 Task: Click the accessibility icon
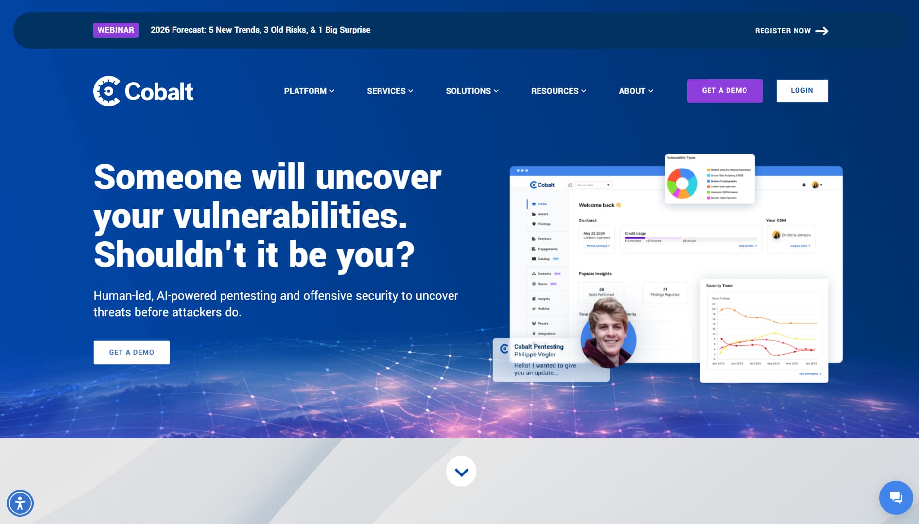(20, 503)
